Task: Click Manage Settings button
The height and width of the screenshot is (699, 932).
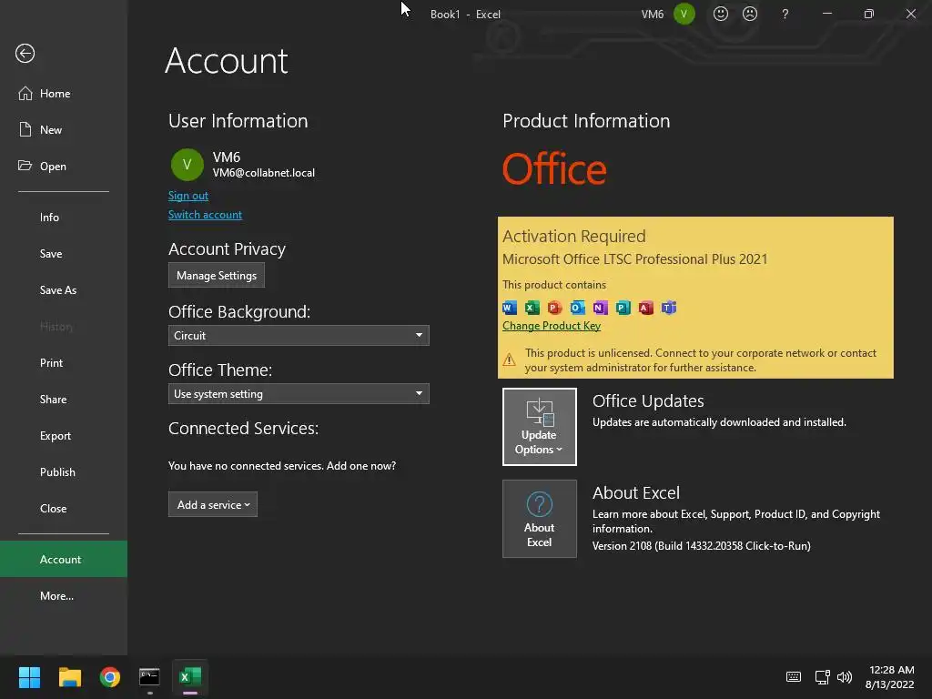Action: tap(217, 275)
